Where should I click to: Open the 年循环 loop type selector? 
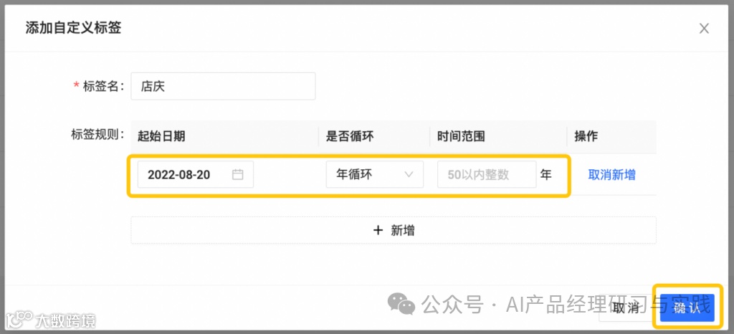(x=374, y=174)
